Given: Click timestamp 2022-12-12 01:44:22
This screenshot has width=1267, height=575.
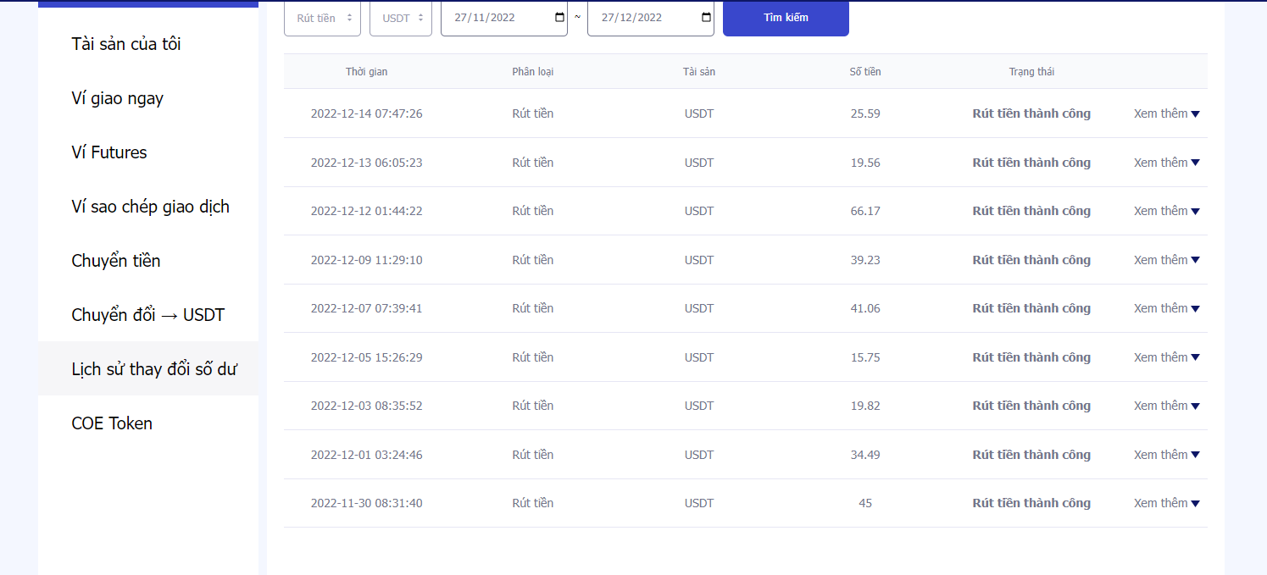Looking at the screenshot, I should 366,211.
